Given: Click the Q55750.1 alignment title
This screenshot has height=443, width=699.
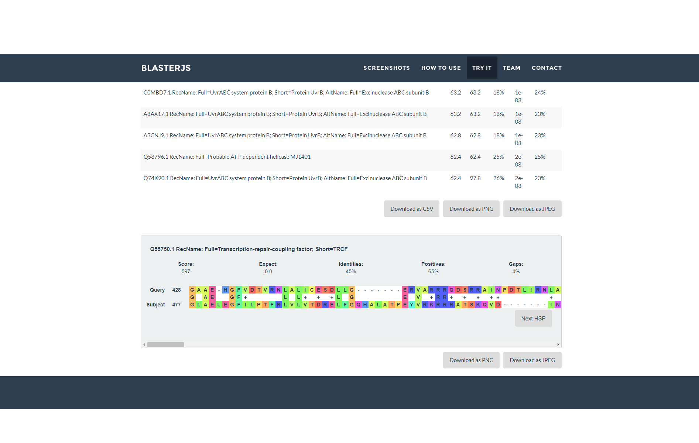Looking at the screenshot, I should (249, 249).
